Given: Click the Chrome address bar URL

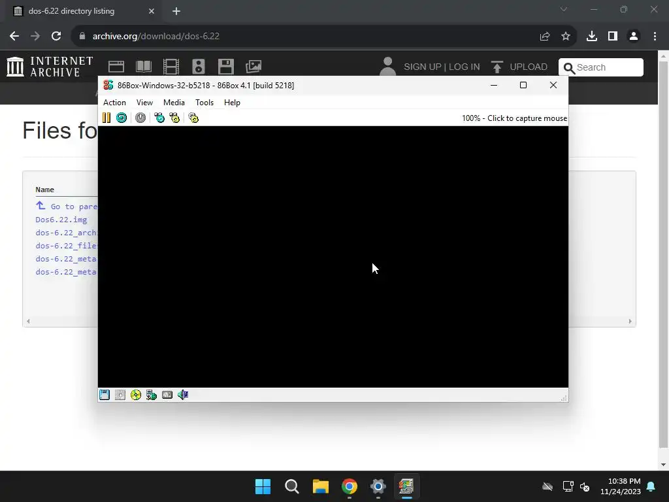Looking at the screenshot, I should click(155, 37).
